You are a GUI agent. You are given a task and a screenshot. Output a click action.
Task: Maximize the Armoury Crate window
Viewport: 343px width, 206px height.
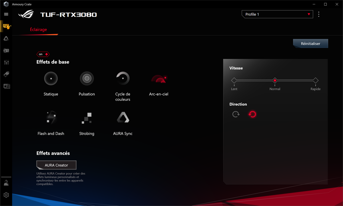point(325,4)
